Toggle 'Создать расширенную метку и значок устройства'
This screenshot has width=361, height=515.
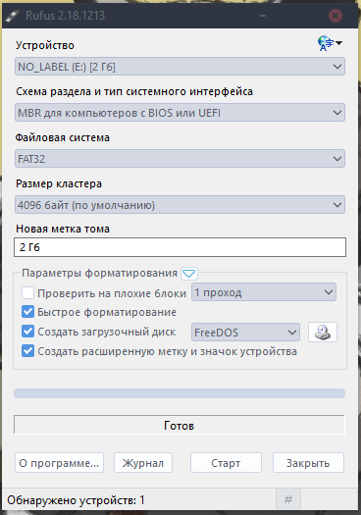tap(27, 351)
